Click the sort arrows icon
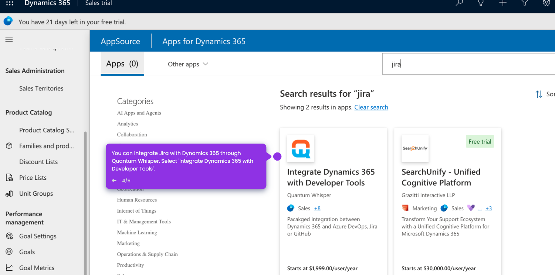The width and height of the screenshot is (555, 275). 539,94
